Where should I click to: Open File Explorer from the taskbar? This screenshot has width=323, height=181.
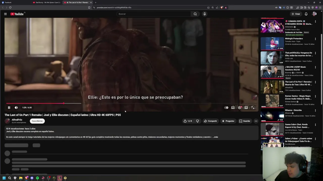(x=21, y=178)
